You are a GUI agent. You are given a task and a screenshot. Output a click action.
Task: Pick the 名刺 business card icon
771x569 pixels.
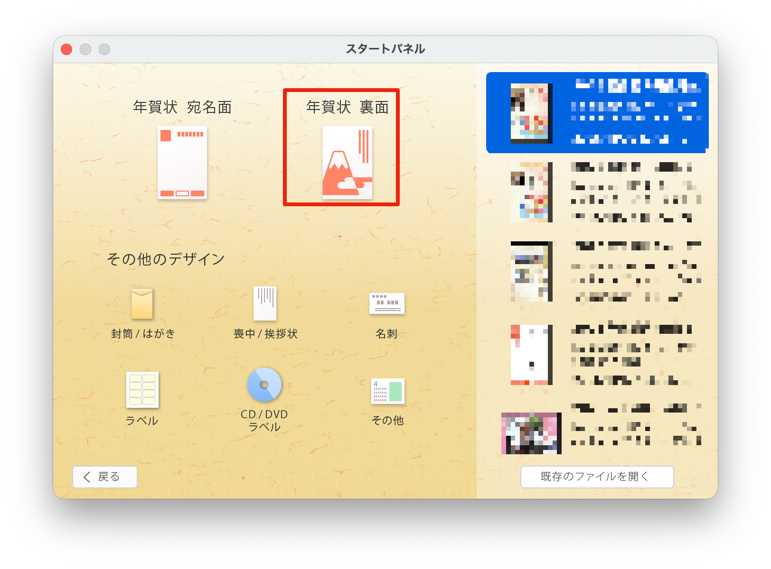(386, 303)
